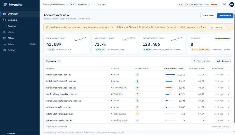This screenshot has height=135, width=235.
Task: Dismiss the page-view cap warning banner
Action: (x=229, y=27)
